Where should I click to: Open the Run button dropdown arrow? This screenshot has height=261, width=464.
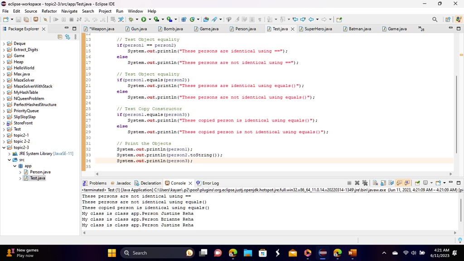[x=150, y=19]
